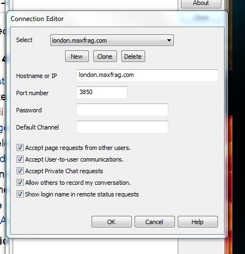245x254 pixels.
Task: Open Help for Connection Editor
Action: pyautogui.click(x=198, y=222)
